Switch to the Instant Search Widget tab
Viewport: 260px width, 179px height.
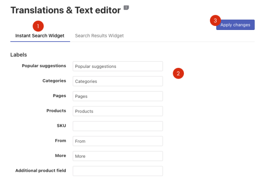pos(40,36)
